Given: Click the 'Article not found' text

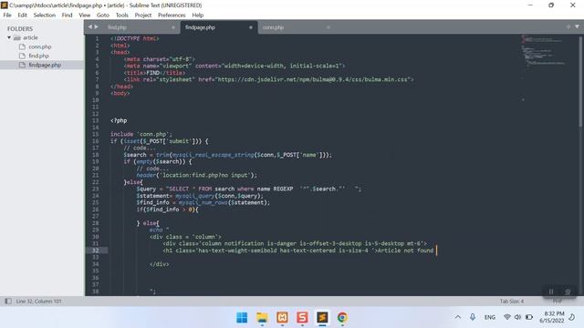Looking at the screenshot, I should click(405, 251).
